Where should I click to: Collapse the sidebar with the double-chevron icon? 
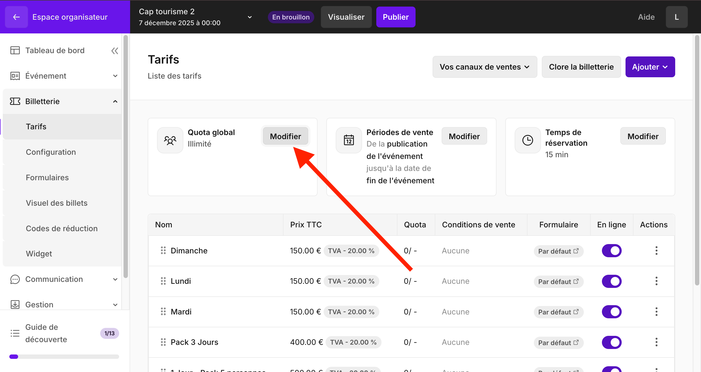coord(115,51)
